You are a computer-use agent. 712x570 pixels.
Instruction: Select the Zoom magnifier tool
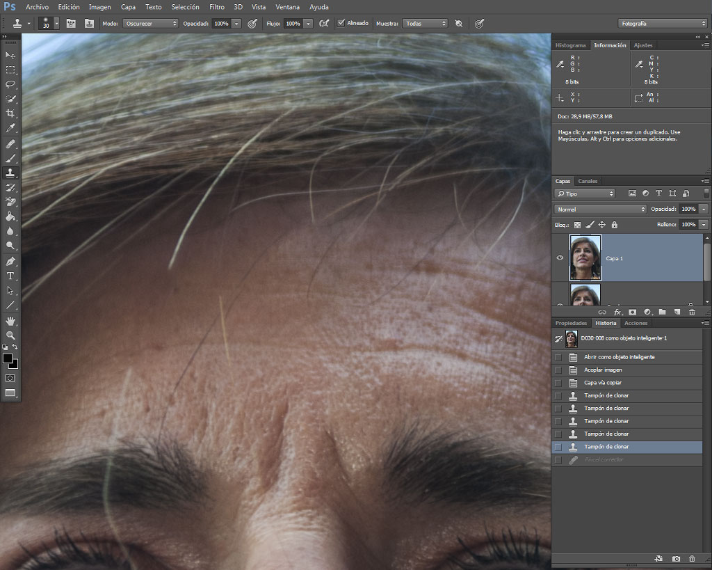click(10, 335)
